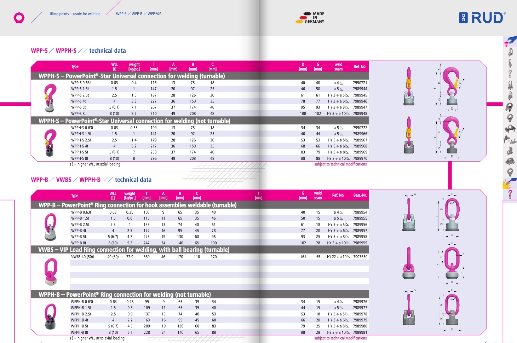The width and height of the screenshot is (517, 343).
Task: Click the WPPH-S hook product image
Action: [x=50, y=143]
